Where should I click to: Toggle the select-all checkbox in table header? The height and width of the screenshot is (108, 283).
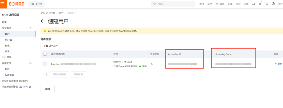point(45,54)
